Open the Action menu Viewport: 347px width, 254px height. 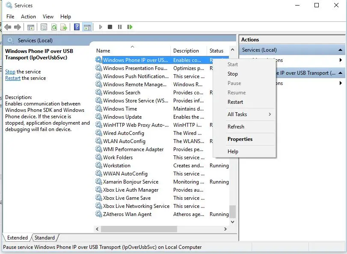click(28, 17)
